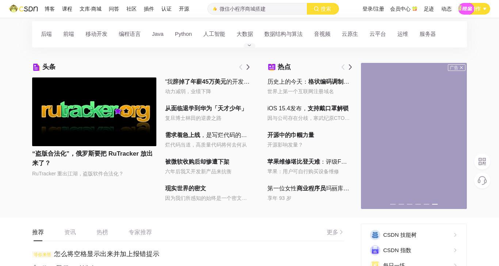
Task: Open 足迹 link
Action: 429,9
